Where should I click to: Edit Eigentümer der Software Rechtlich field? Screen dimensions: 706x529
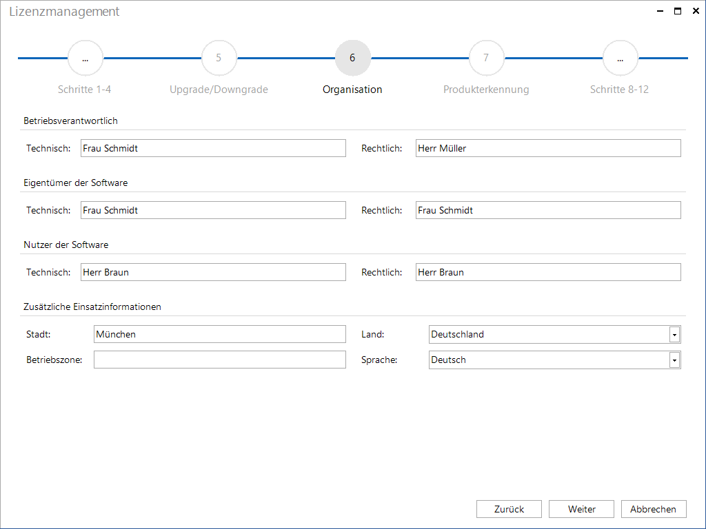pos(548,210)
